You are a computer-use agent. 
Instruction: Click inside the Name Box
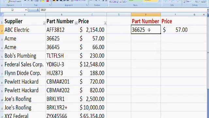pyautogui.click(x=12, y=10)
